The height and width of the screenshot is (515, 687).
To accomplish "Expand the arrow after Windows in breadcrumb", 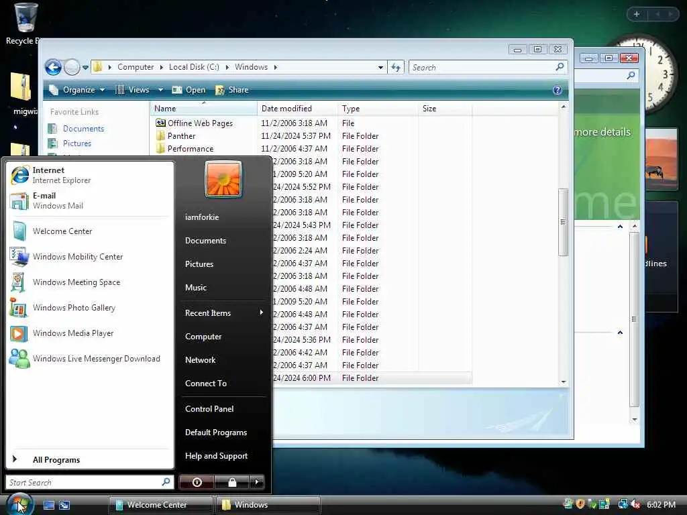I will 276,67.
